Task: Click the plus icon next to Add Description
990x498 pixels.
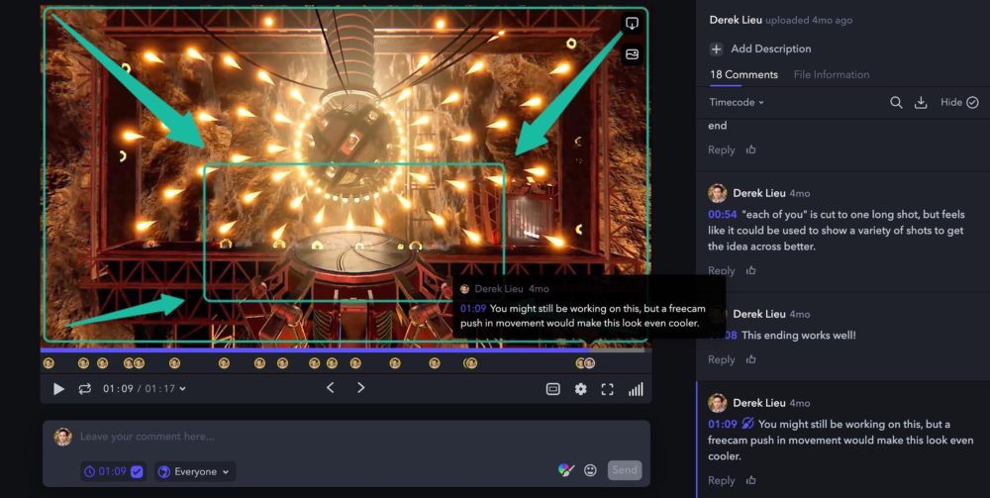Action: [716, 50]
